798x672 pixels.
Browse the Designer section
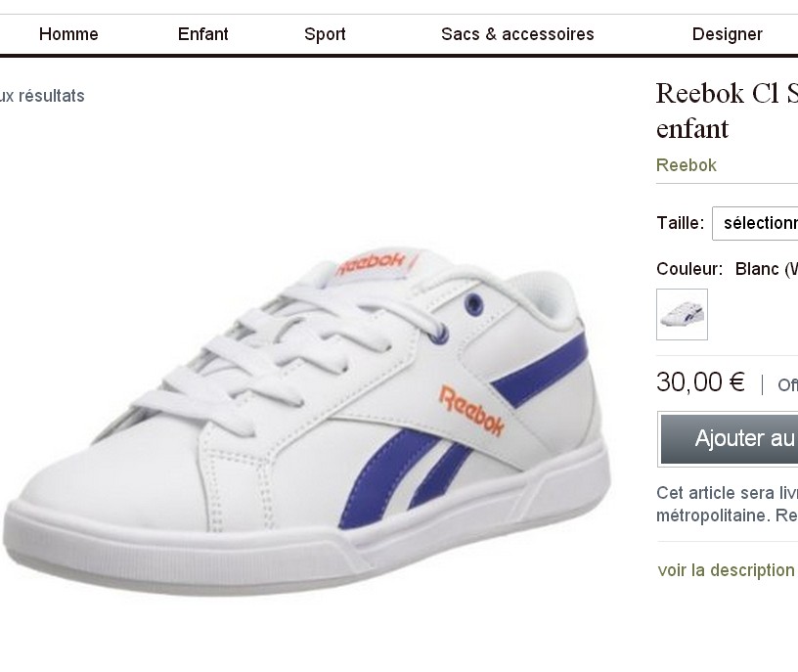(x=727, y=34)
